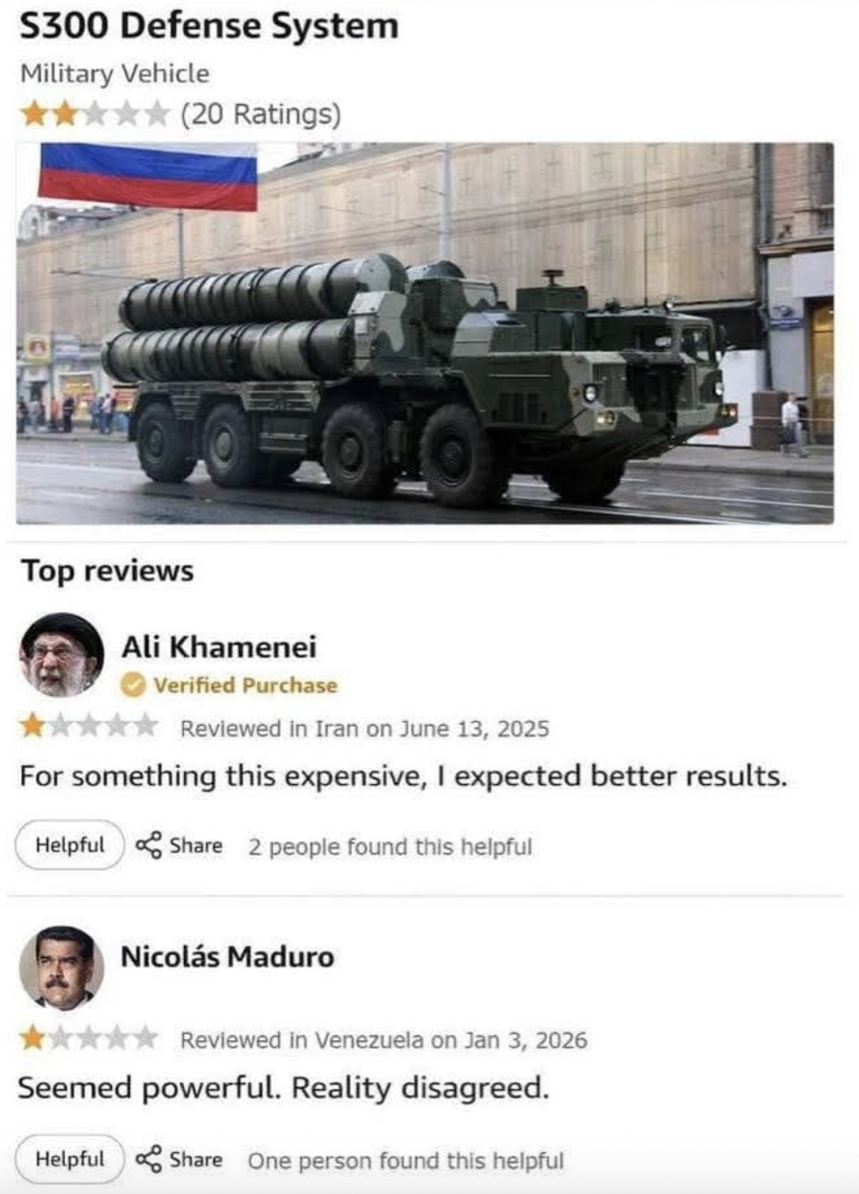Click the S300 Defense System title
The width and height of the screenshot is (859, 1194).
pos(210,26)
